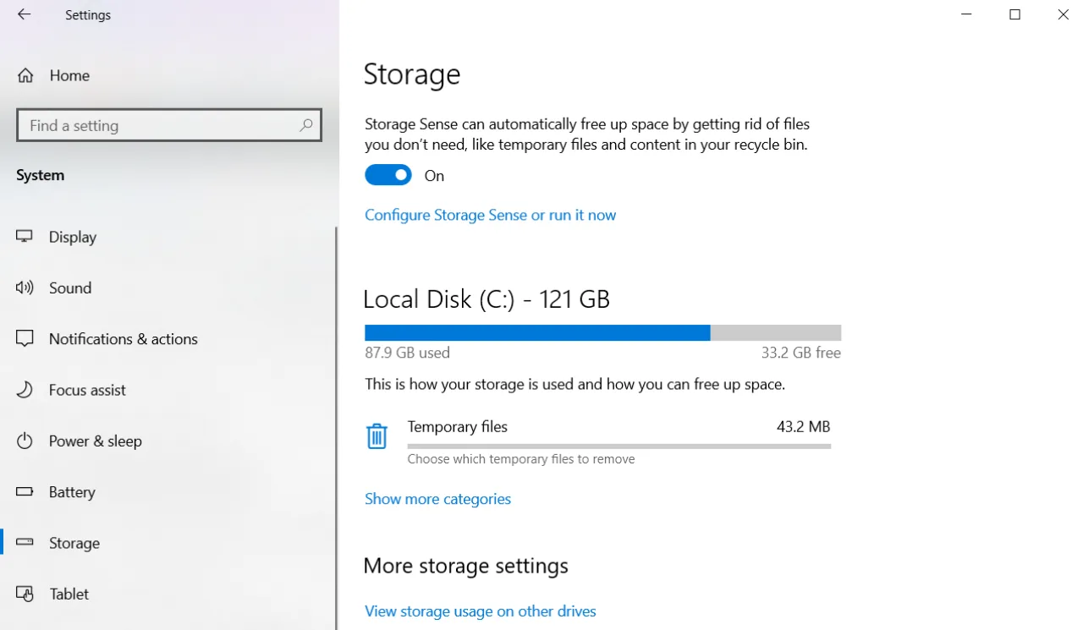This screenshot has height=630, width=1083.
Task: Open Tablet settings via its icon
Action: tap(25, 594)
